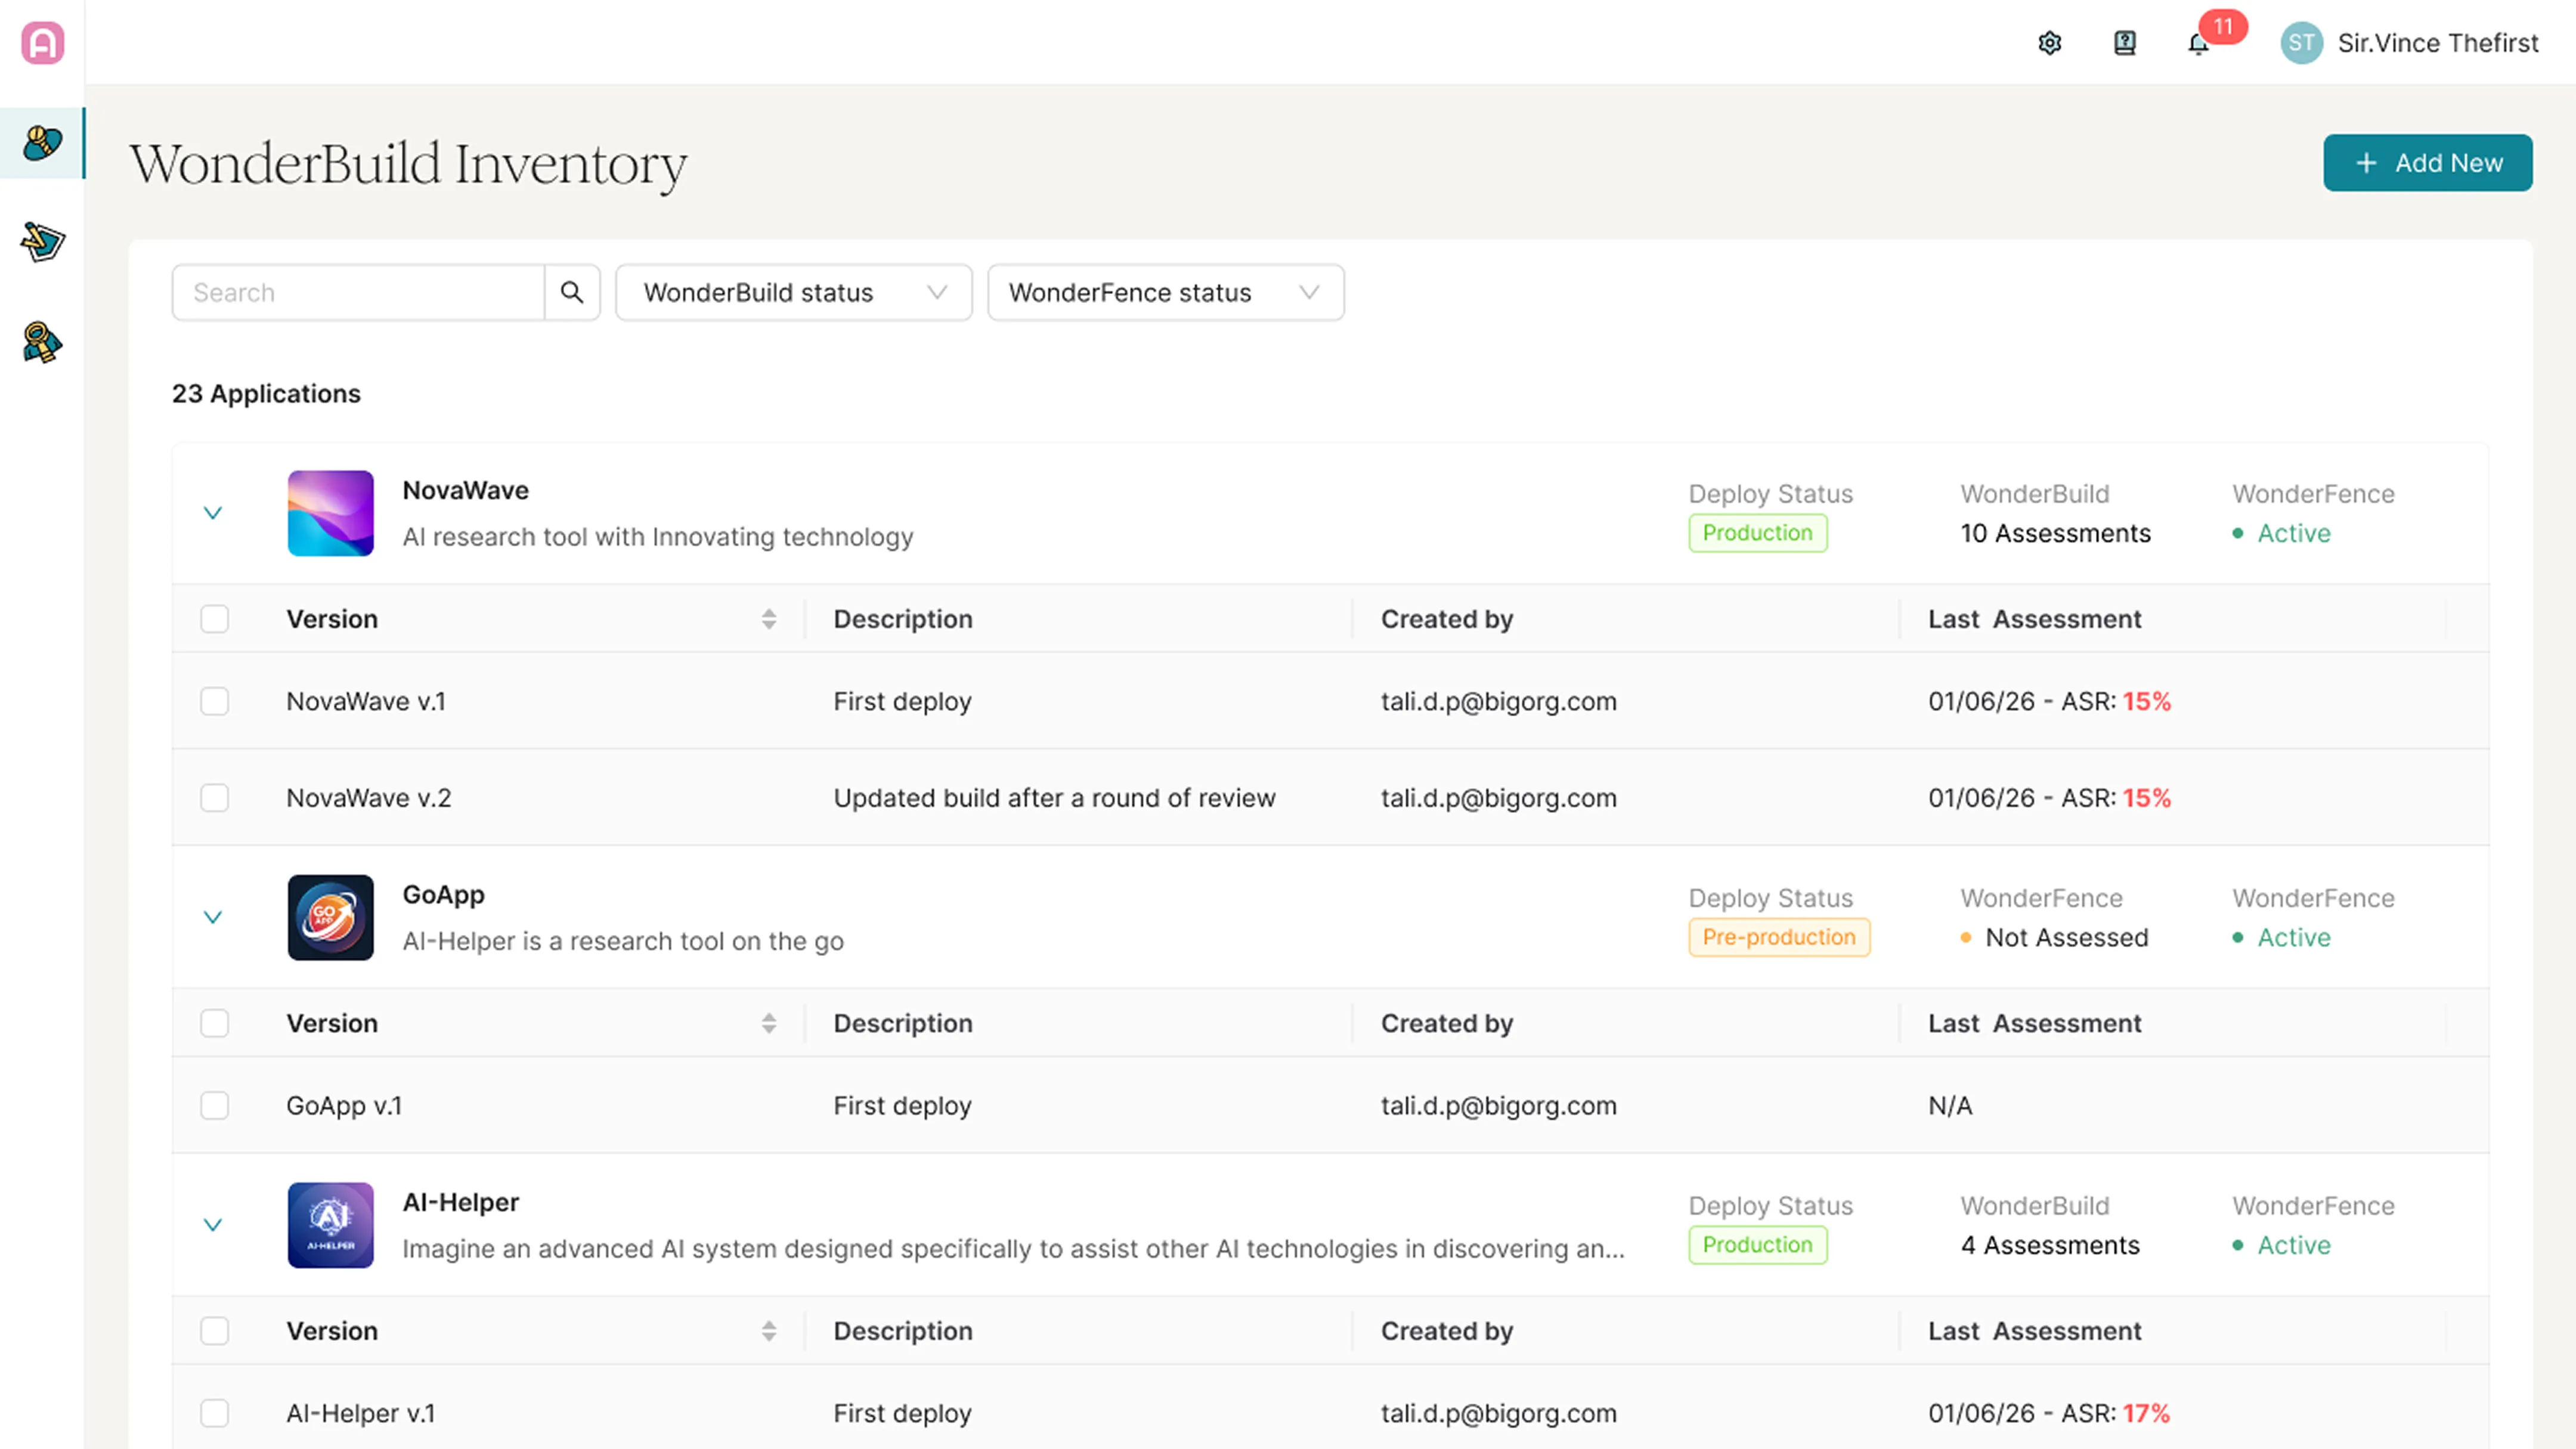Open the WonderBuild Inventory sidebar icon
2576x1449 pixels.
(42, 143)
